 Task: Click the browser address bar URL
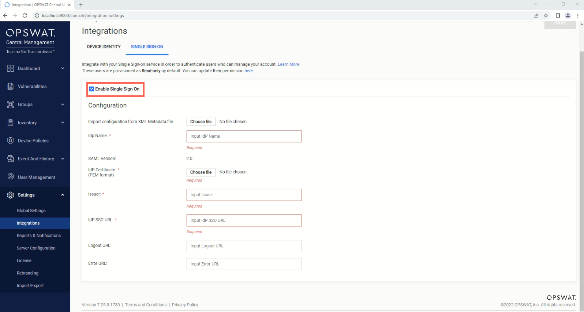point(83,16)
